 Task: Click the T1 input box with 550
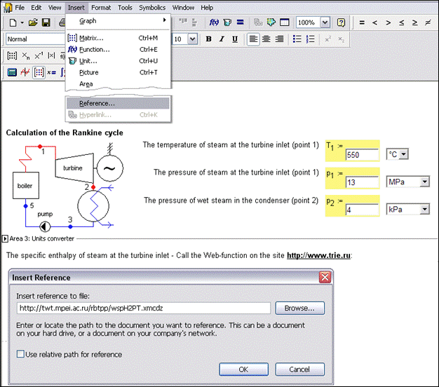(x=362, y=155)
